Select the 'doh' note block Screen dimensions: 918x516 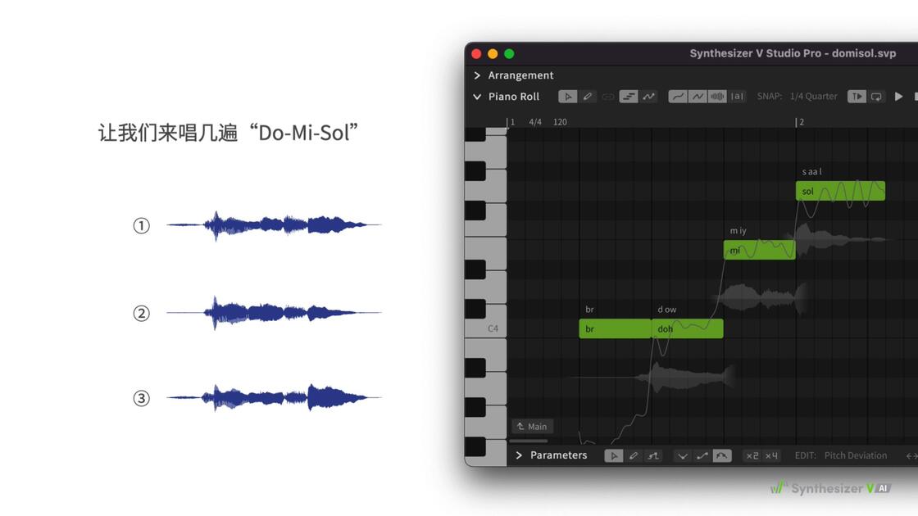(688, 328)
